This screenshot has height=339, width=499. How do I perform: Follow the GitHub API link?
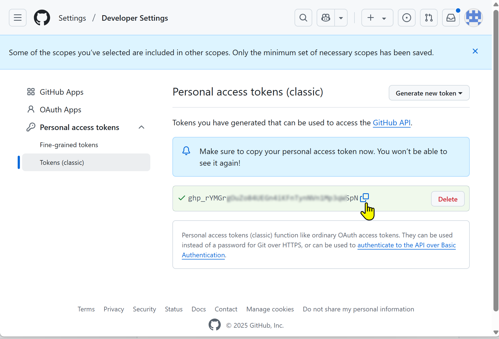[392, 123]
